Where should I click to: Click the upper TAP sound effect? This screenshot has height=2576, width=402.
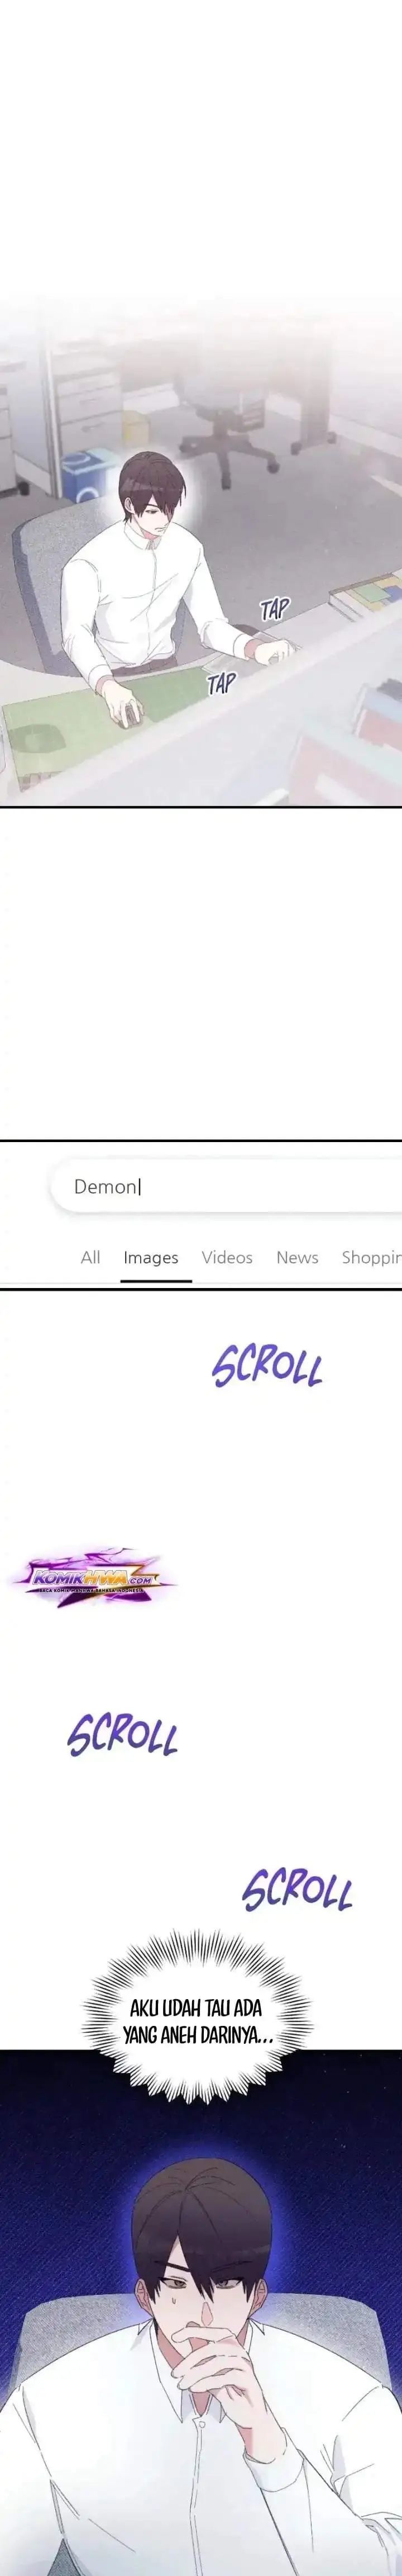(x=275, y=609)
